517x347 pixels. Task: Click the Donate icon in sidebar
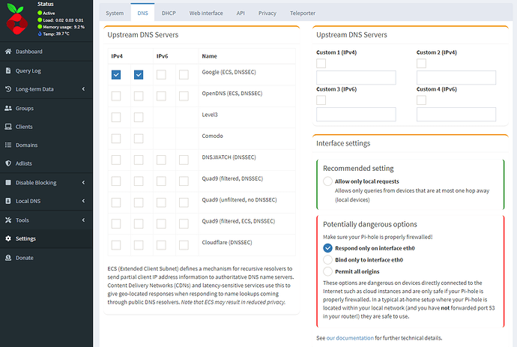[8, 257]
